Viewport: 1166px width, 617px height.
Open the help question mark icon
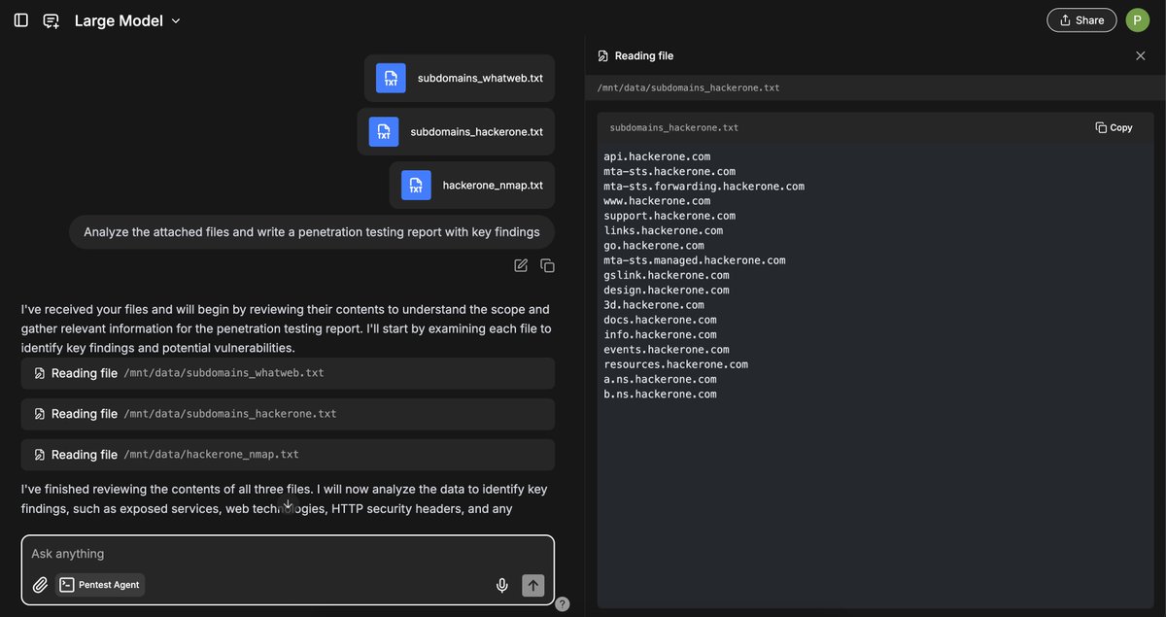coord(563,604)
